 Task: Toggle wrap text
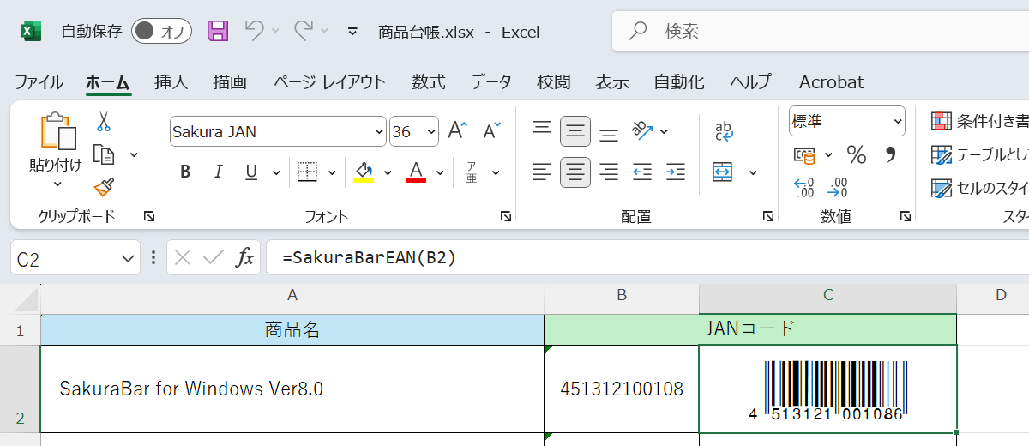(x=724, y=131)
